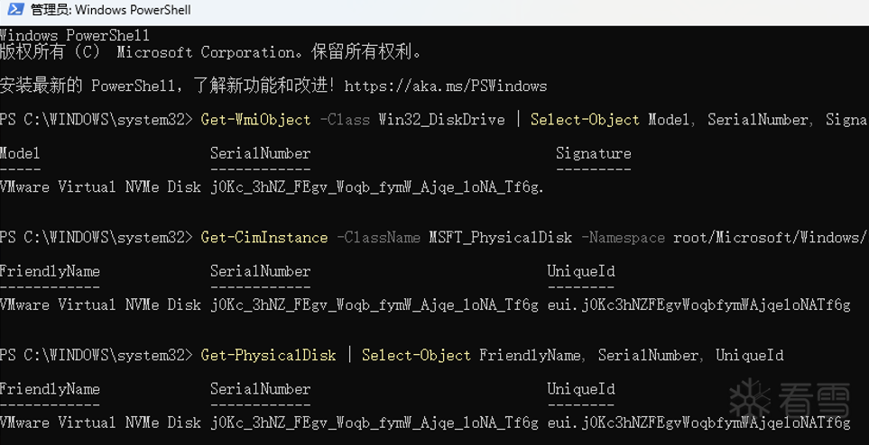Click the Get-CimInstance command text

click(264, 238)
